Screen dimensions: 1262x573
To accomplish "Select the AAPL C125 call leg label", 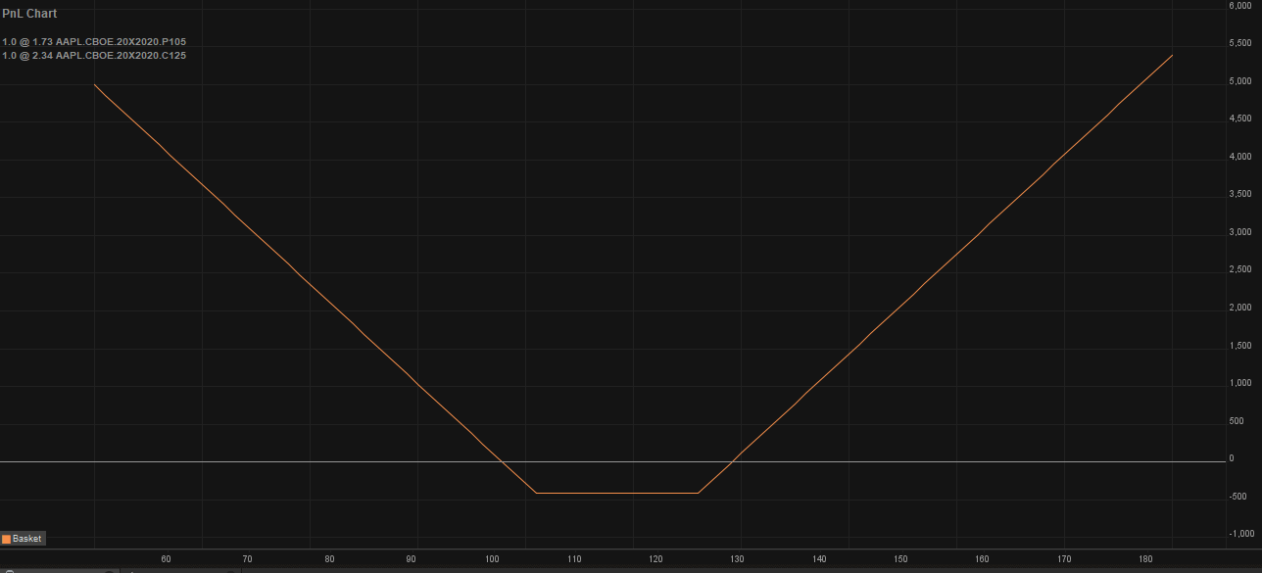I will [x=94, y=56].
